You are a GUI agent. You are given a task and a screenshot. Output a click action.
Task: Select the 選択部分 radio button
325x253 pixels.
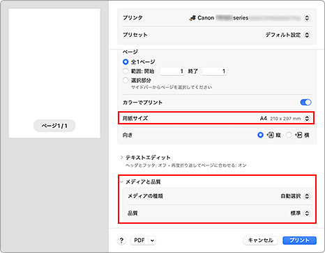coord(126,81)
